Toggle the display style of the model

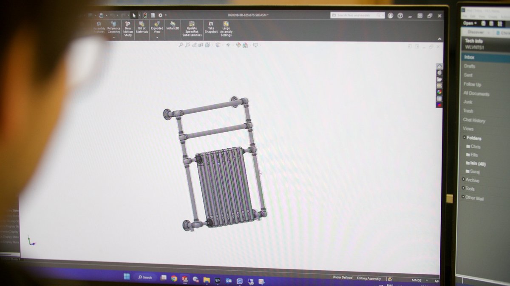coord(218,45)
